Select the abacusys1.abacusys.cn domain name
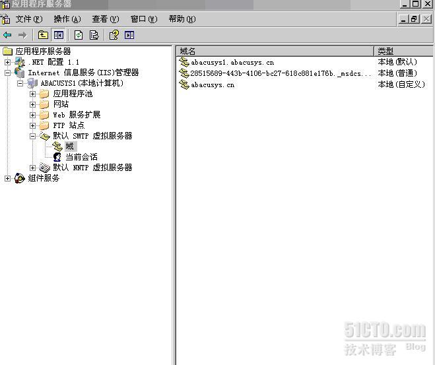Screen dimensions: 435x365 tap(232, 63)
